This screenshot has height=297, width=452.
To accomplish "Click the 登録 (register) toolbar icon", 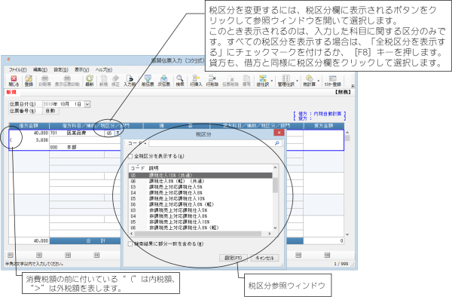I will (x=29, y=81).
